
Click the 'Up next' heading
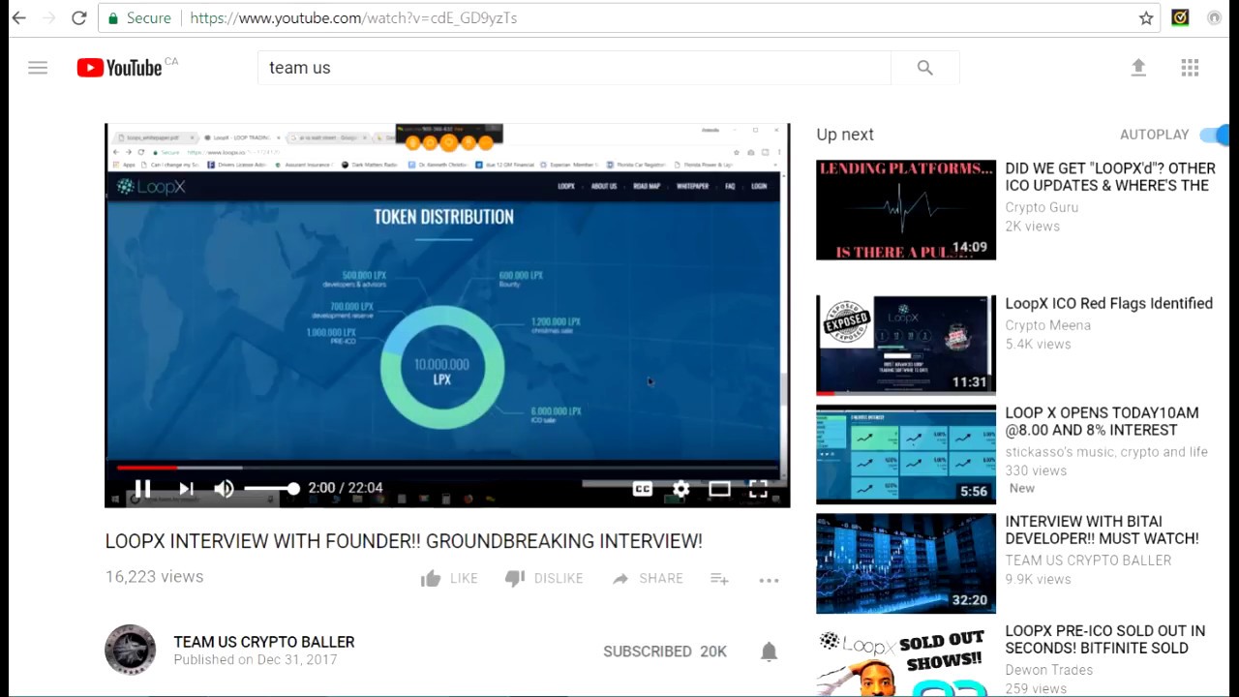click(x=845, y=135)
